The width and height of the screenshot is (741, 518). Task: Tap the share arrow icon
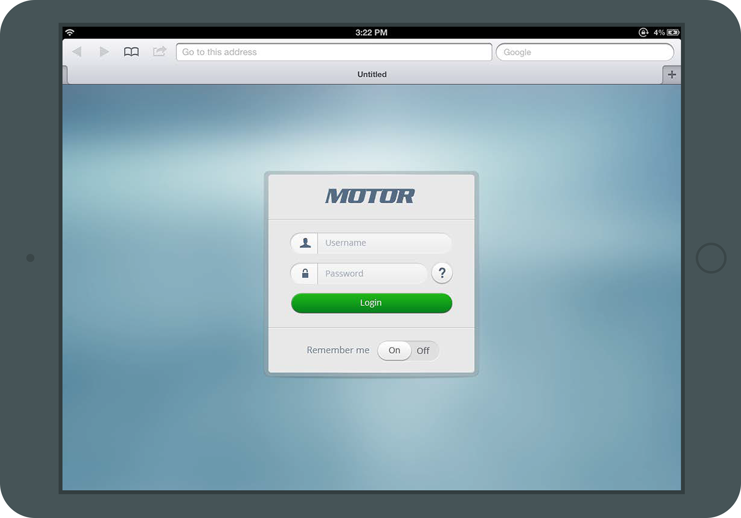click(159, 51)
